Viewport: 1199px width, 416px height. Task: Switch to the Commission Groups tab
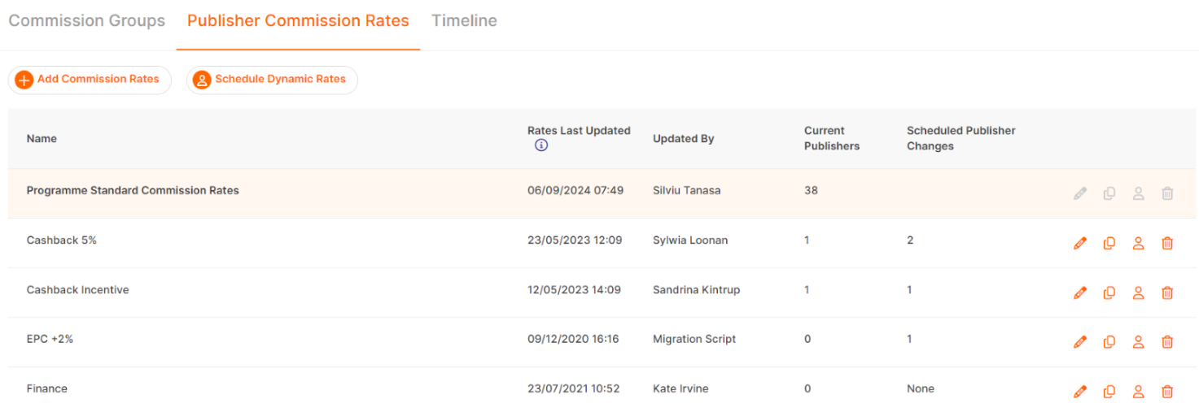87,21
